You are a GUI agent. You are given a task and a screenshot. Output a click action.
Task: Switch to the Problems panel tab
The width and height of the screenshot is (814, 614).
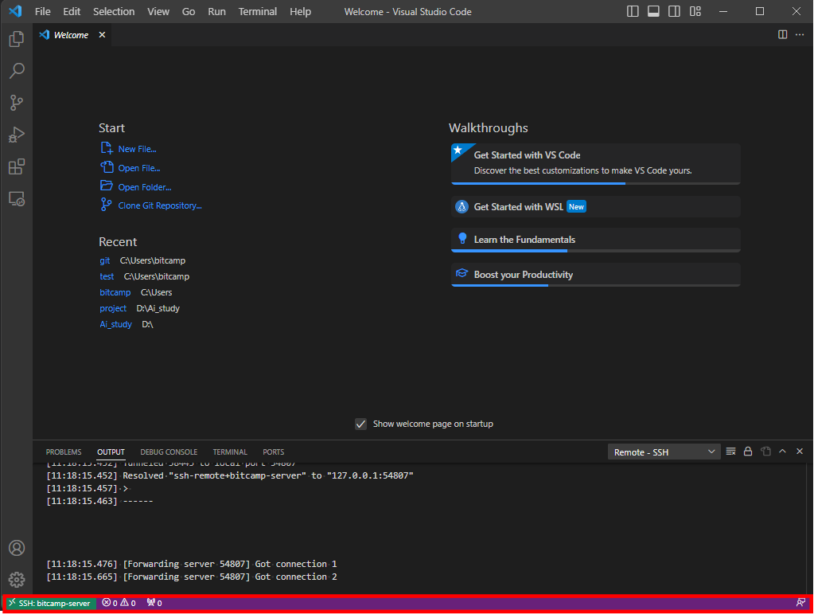click(64, 452)
